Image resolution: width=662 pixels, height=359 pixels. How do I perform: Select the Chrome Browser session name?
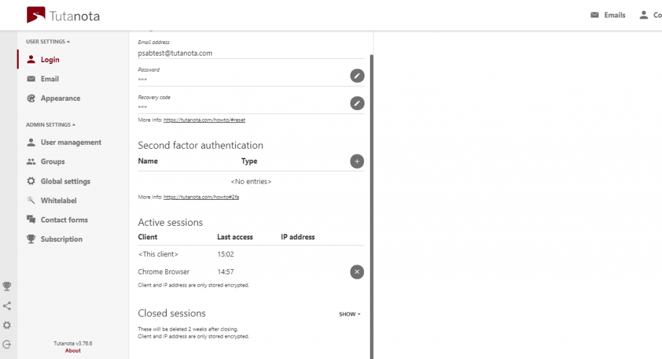(x=164, y=272)
